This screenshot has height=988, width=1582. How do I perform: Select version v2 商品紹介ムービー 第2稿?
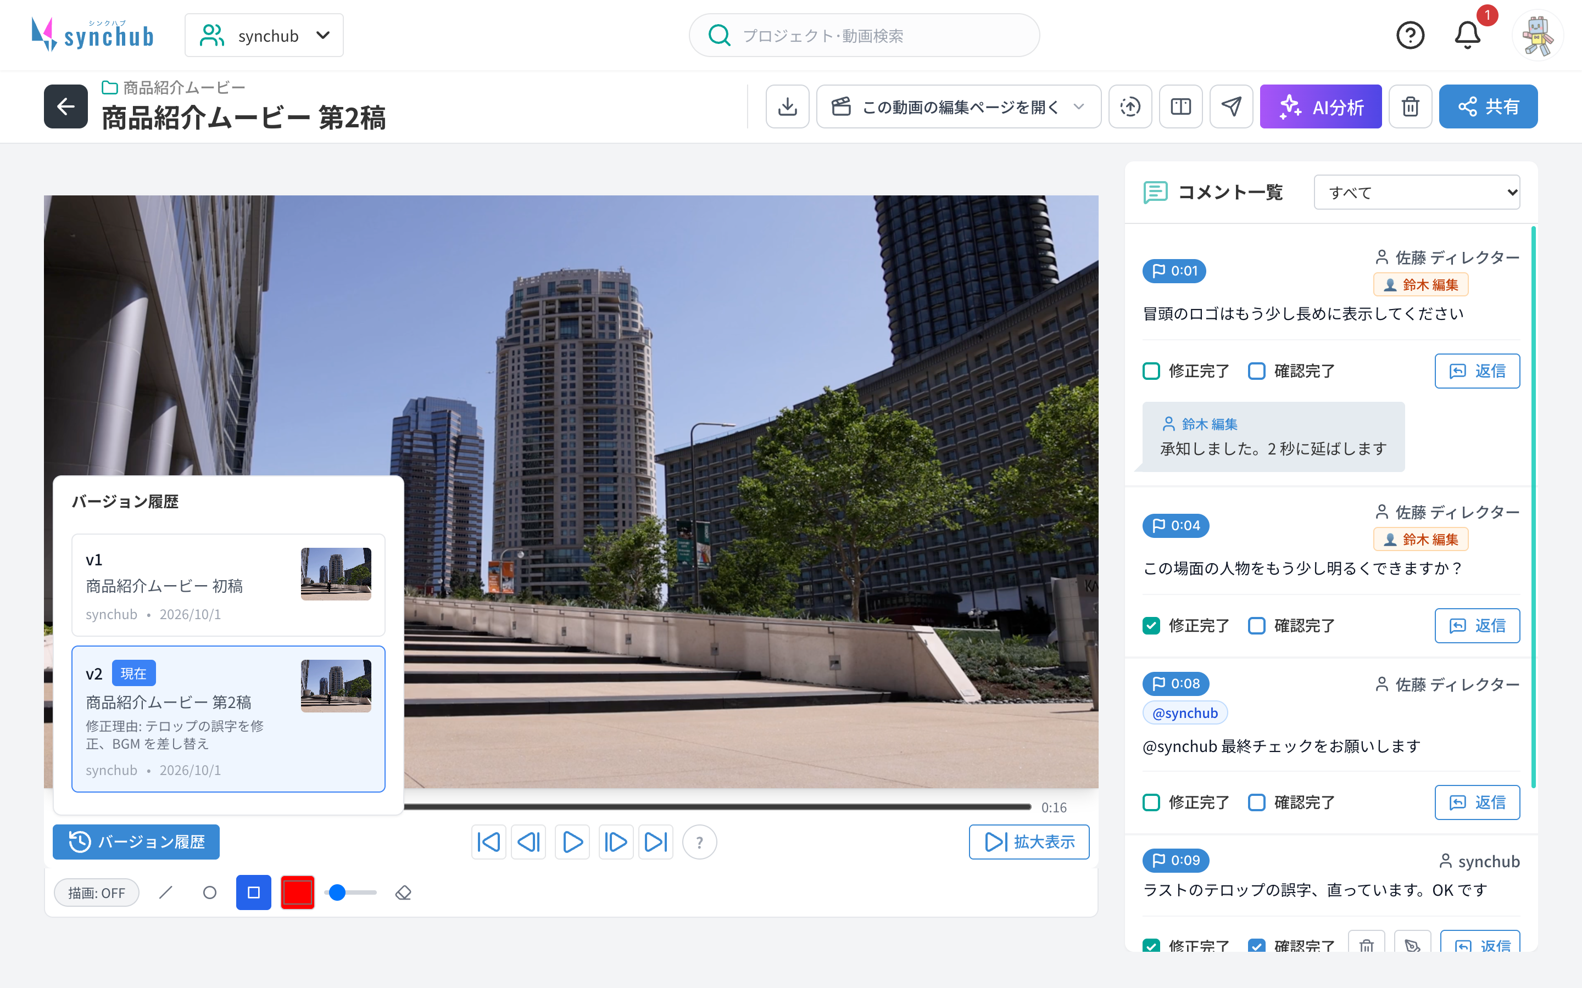pos(228,719)
